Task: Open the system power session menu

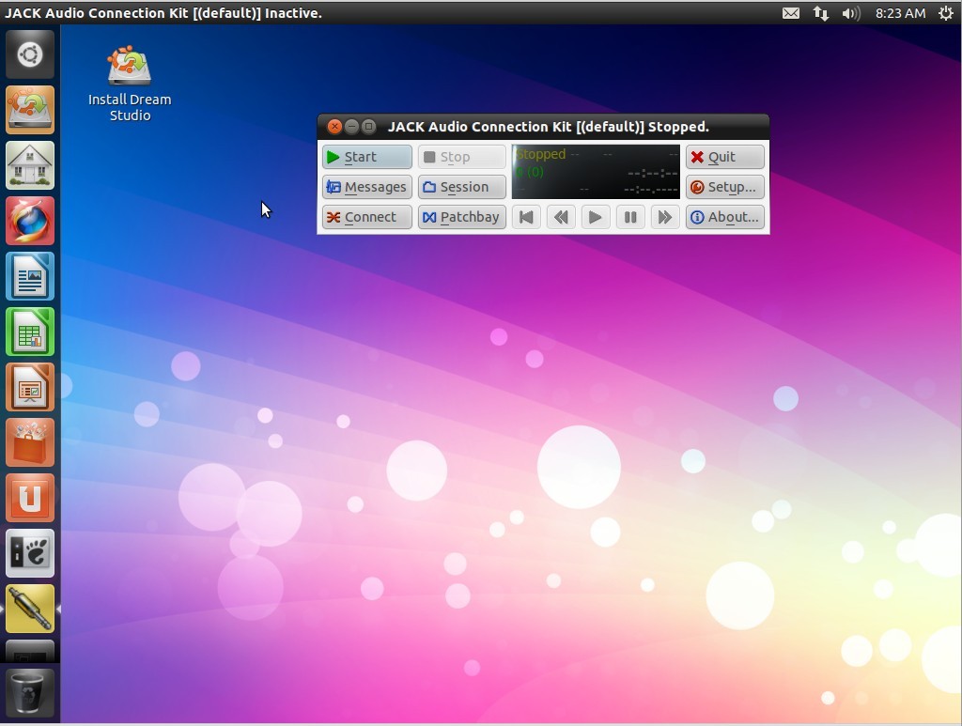Action: (945, 13)
